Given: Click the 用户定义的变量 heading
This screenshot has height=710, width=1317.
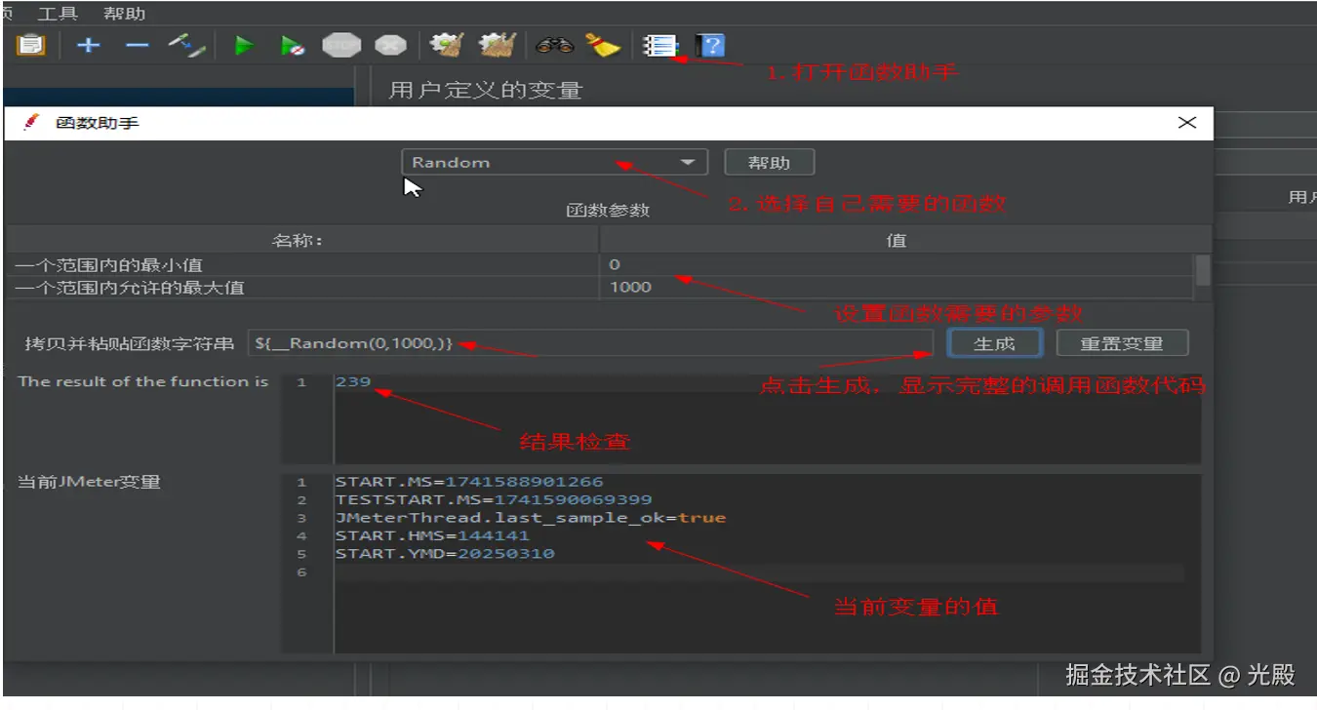Looking at the screenshot, I should pyautogui.click(x=485, y=91).
